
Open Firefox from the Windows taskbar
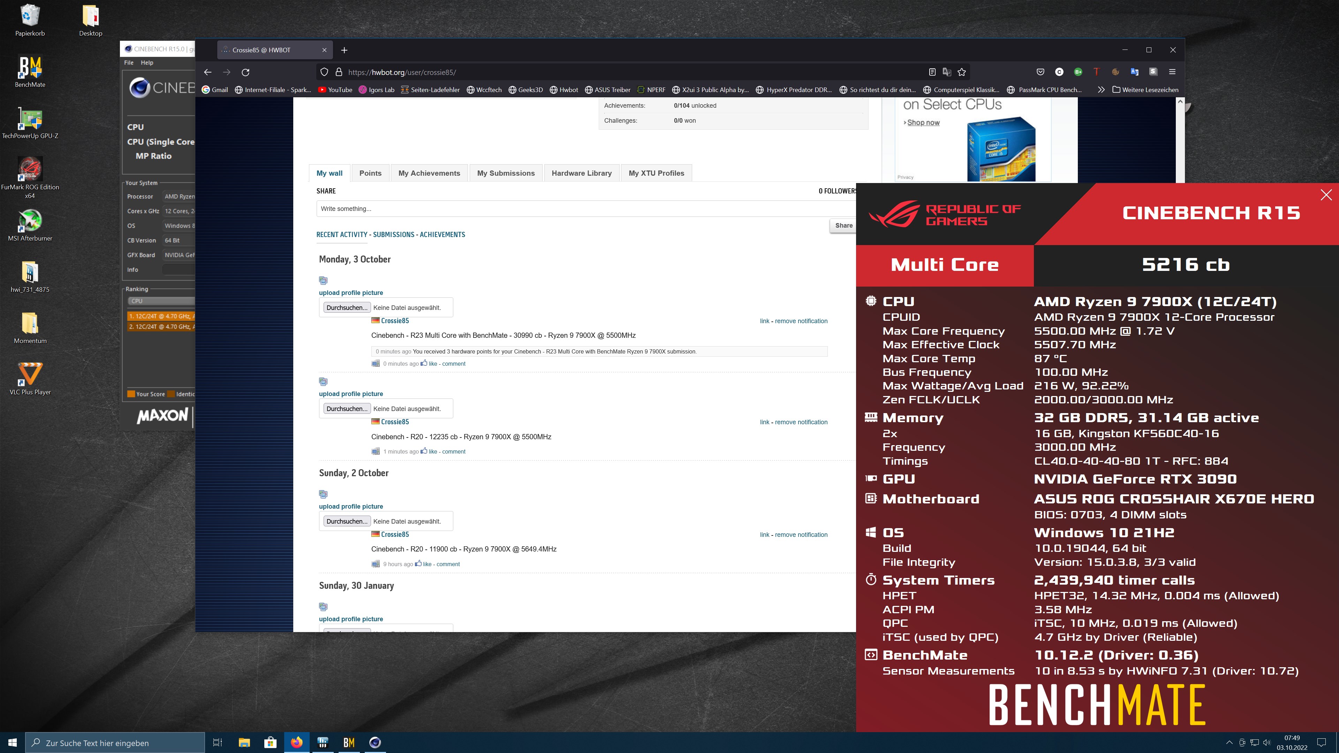296,743
